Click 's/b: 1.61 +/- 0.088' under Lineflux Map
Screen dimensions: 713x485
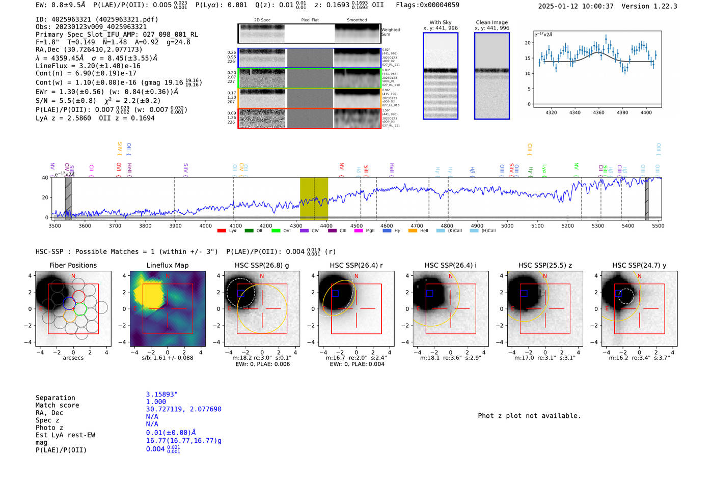(x=168, y=358)
